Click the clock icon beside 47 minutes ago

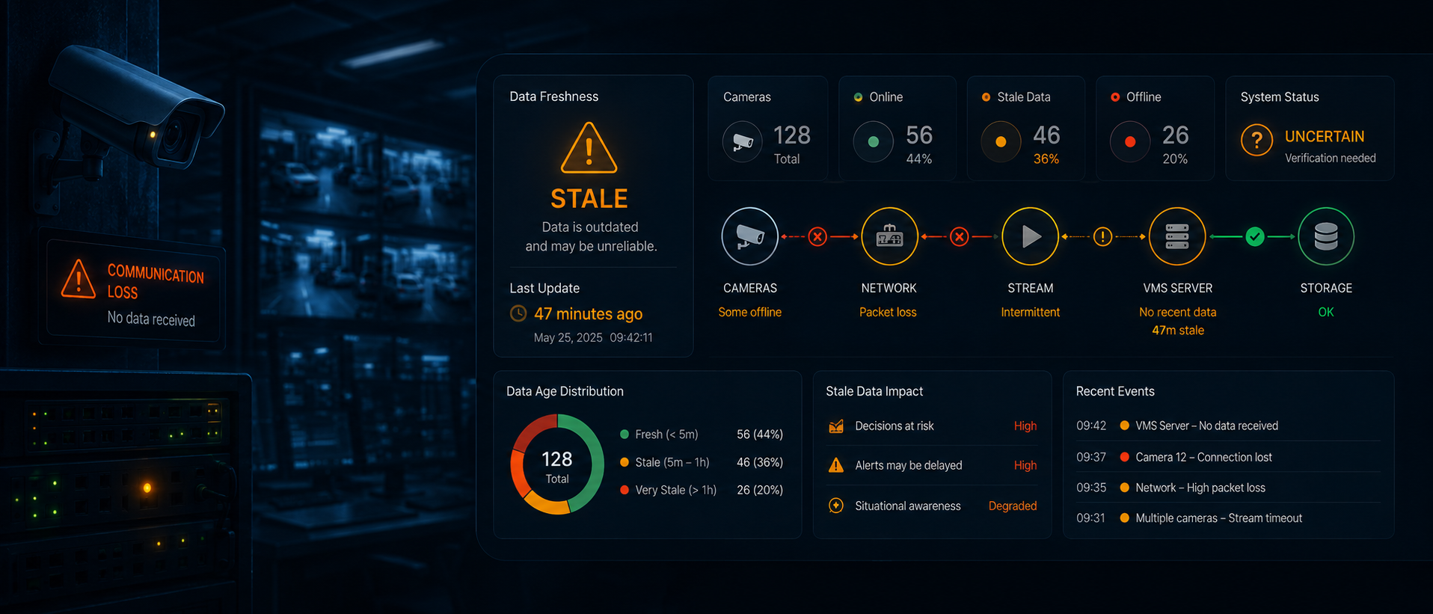tap(518, 313)
